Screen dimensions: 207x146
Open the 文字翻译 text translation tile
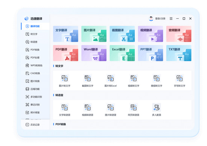(65, 34)
